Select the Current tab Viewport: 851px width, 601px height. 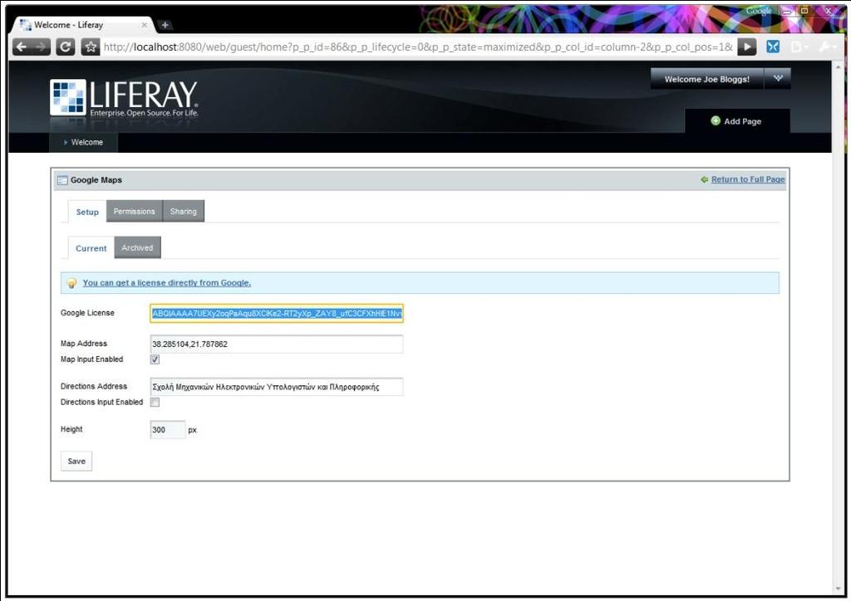91,248
